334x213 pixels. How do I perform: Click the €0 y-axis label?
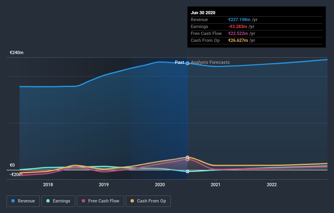12,165
